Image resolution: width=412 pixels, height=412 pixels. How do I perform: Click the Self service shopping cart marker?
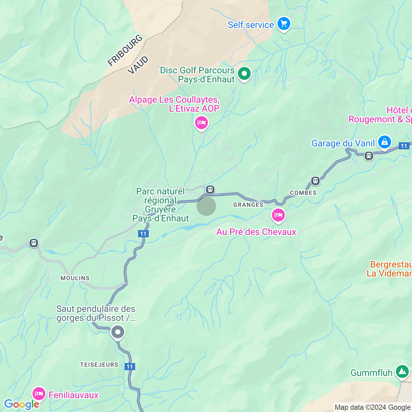tap(284, 24)
